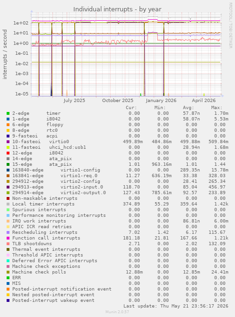Select the July 2025 axis label

click(74, 101)
